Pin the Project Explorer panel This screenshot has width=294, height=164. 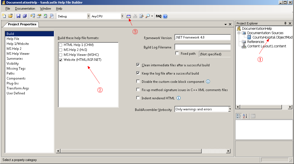pos(285,23)
